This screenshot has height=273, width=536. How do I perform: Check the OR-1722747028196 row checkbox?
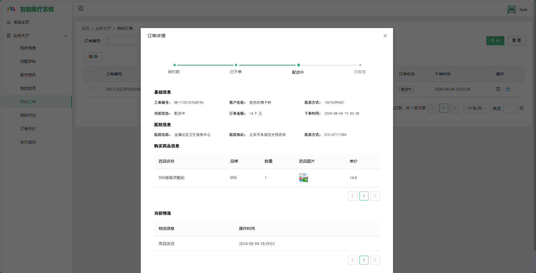pyautogui.click(x=93, y=89)
